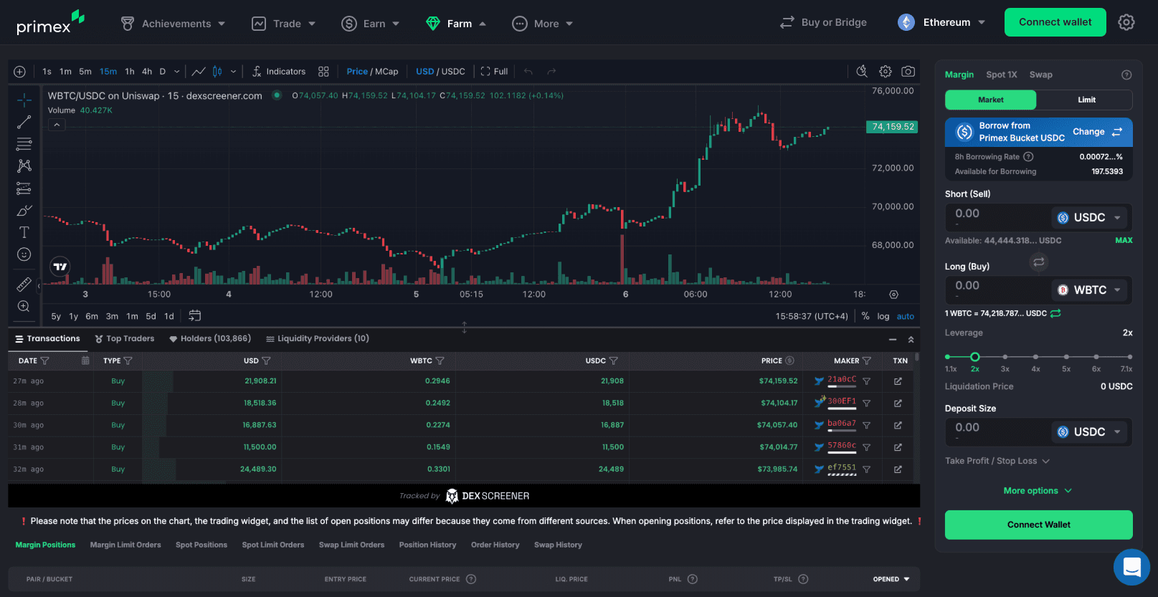Open the Ethereum network selector
The image size is (1158, 597).
coord(941,22)
